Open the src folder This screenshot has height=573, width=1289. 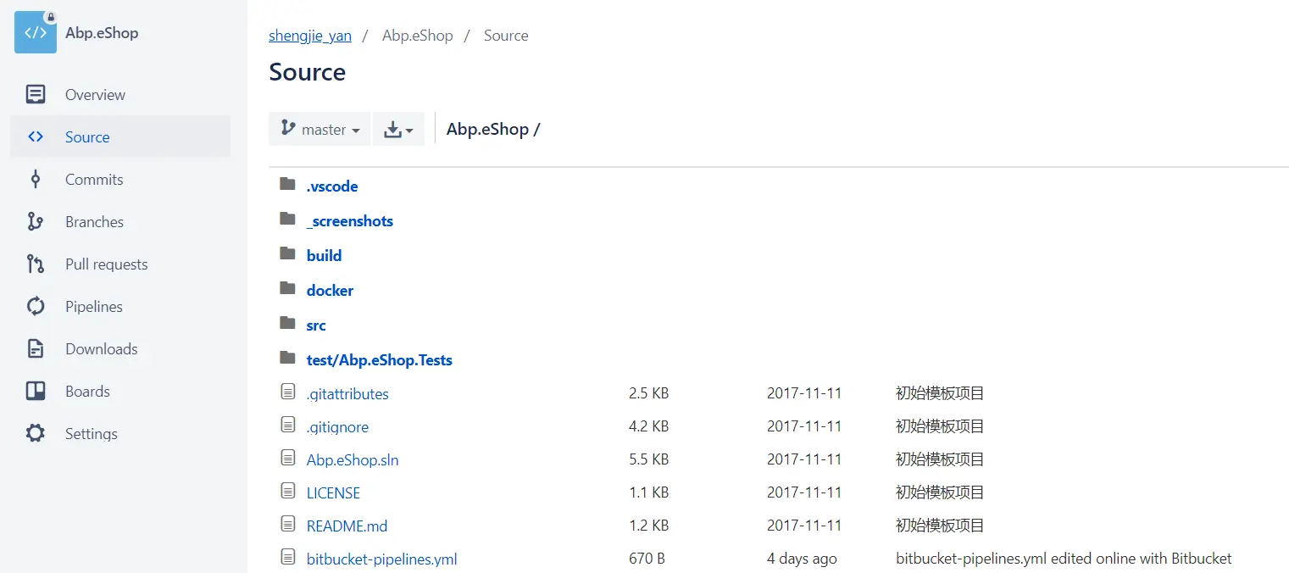[x=316, y=325]
